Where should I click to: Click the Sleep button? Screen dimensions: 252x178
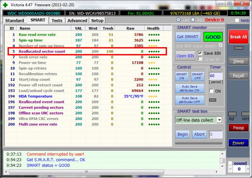click(238, 61)
